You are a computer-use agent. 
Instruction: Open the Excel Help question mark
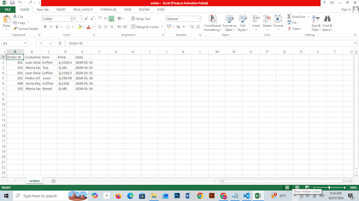coord(324,3)
